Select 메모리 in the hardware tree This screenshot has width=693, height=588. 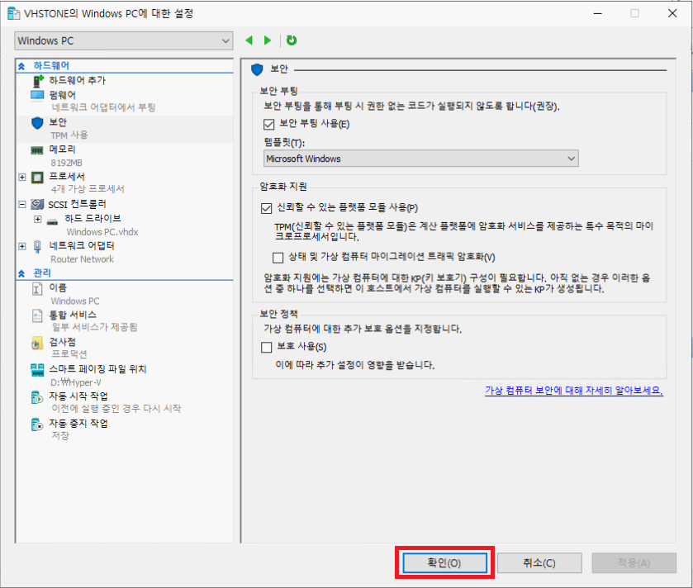click(62, 149)
